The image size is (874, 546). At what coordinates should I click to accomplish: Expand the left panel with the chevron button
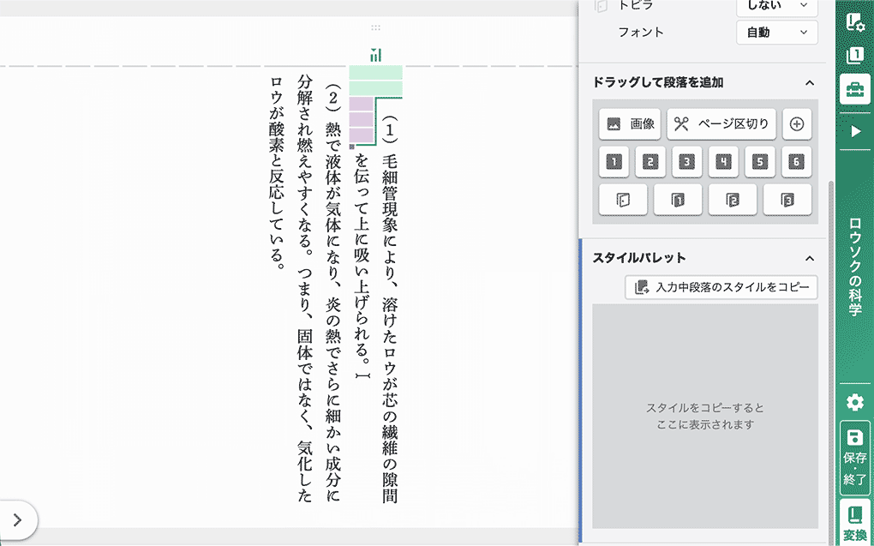pyautogui.click(x=18, y=519)
